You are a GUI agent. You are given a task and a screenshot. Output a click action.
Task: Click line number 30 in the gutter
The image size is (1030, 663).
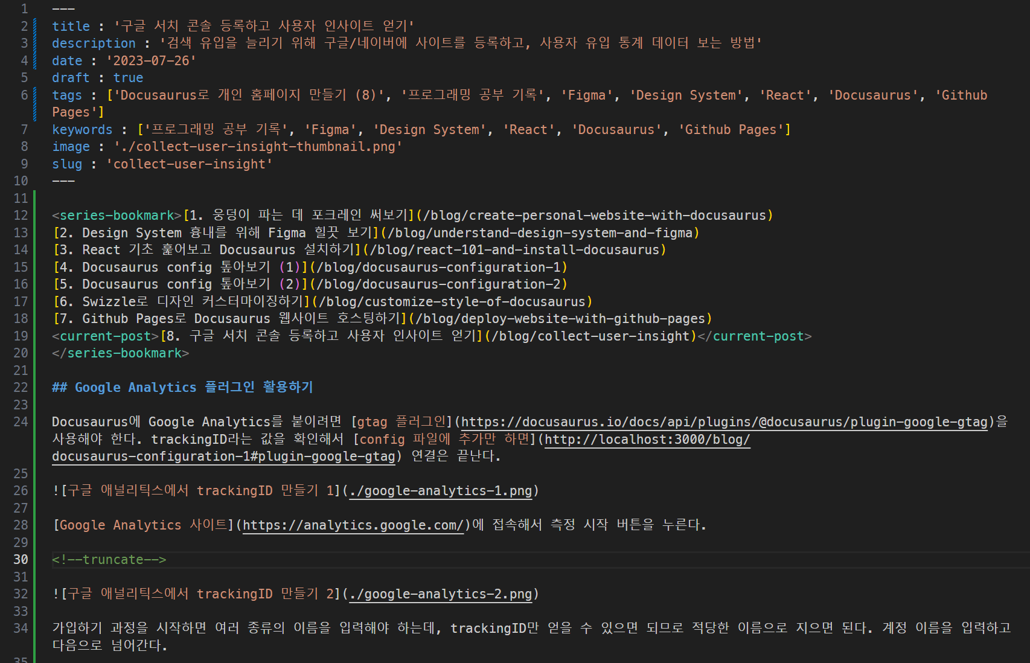tap(21, 560)
